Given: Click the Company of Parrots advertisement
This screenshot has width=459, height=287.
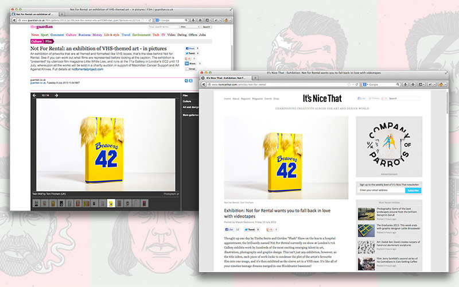Looking at the screenshot, I should coord(389,146).
